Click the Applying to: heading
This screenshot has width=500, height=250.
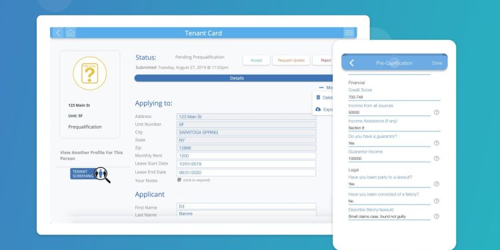(153, 103)
